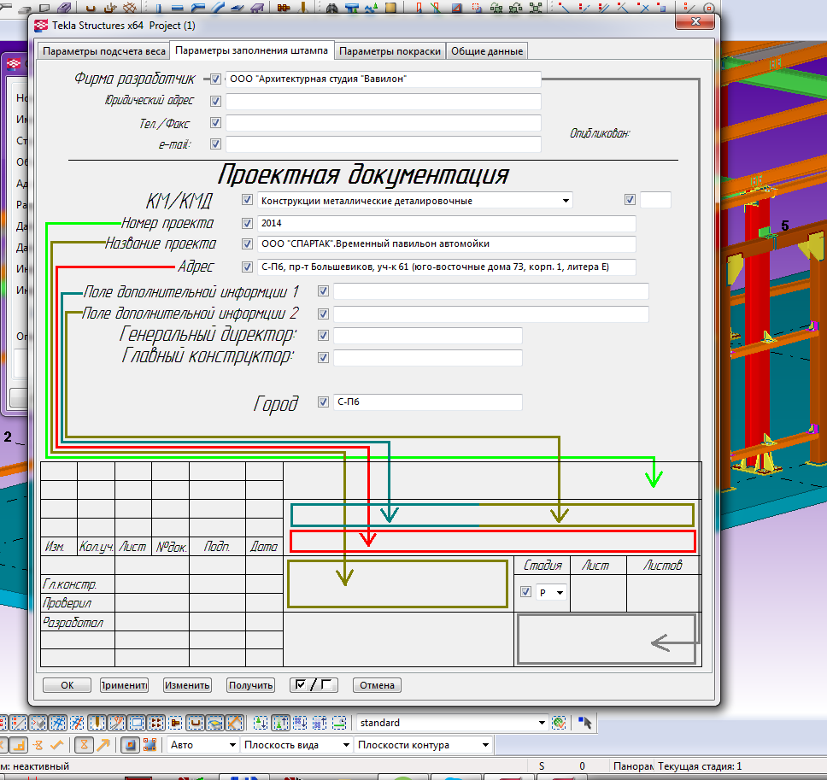Click the orange diagonal arrow icon in bottom toolbar
The width and height of the screenshot is (827, 780).
pyautogui.click(x=103, y=745)
